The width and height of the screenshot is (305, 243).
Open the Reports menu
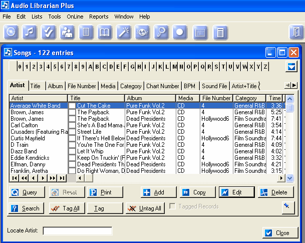[99, 17]
